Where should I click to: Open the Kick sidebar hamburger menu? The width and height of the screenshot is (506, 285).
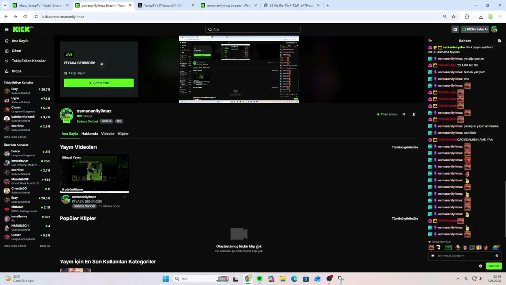[7, 29]
